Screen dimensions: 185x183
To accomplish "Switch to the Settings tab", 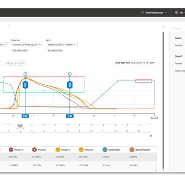I will (177, 29).
